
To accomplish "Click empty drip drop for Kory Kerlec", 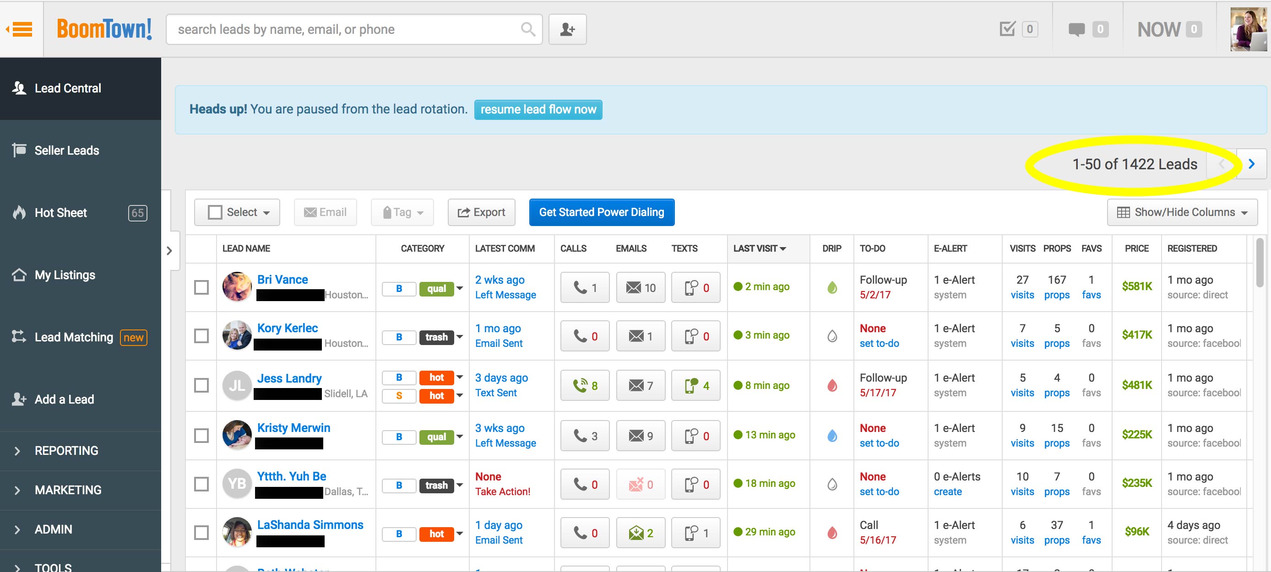I will coord(832,336).
